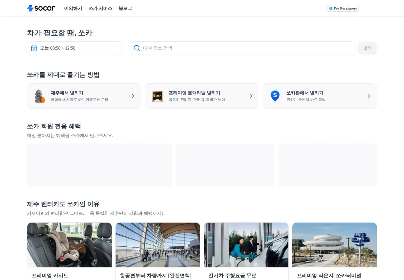Click the 프리미엄 카시트 title
Screen dimensions: 404x280
click(50, 276)
